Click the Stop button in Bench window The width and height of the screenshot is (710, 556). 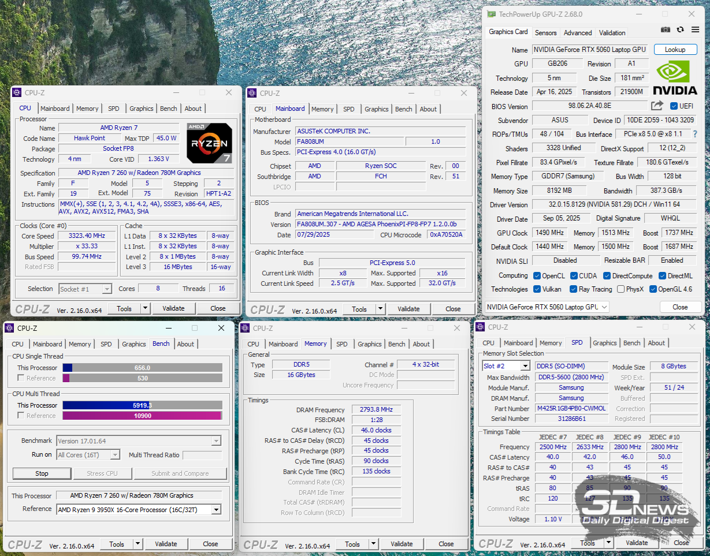pos(42,473)
